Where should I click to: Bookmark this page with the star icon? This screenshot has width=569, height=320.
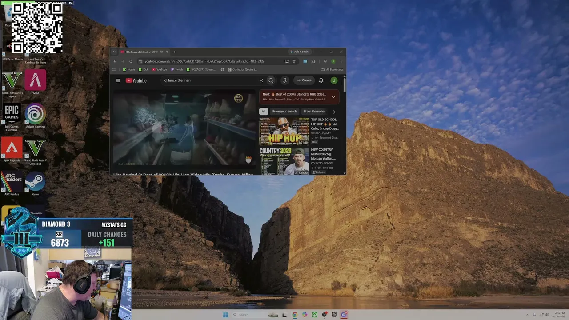pyautogui.click(x=294, y=61)
